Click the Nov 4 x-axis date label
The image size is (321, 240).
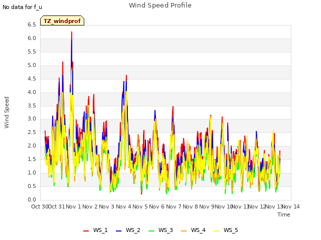[x=123, y=206]
